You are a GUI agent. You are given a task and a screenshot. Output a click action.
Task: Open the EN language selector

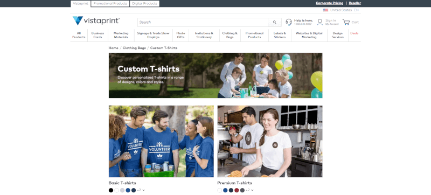point(356,10)
